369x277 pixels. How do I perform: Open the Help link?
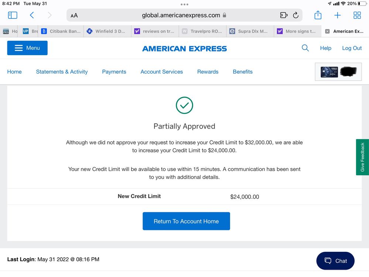coord(325,48)
